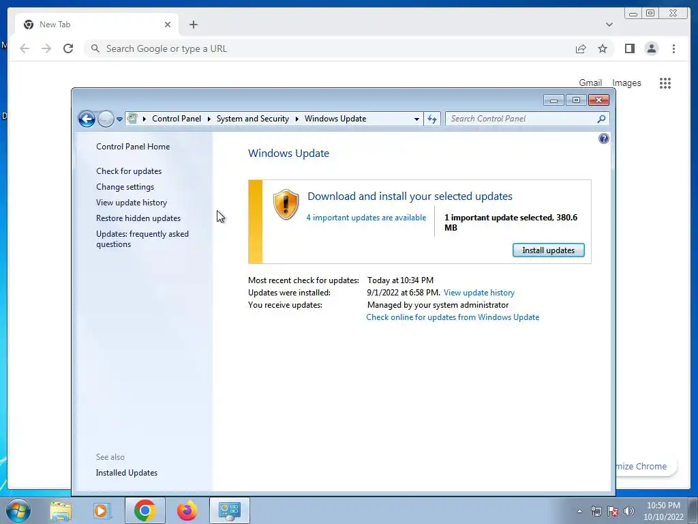
Task: Open 4 important updates are available
Action: [366, 218]
